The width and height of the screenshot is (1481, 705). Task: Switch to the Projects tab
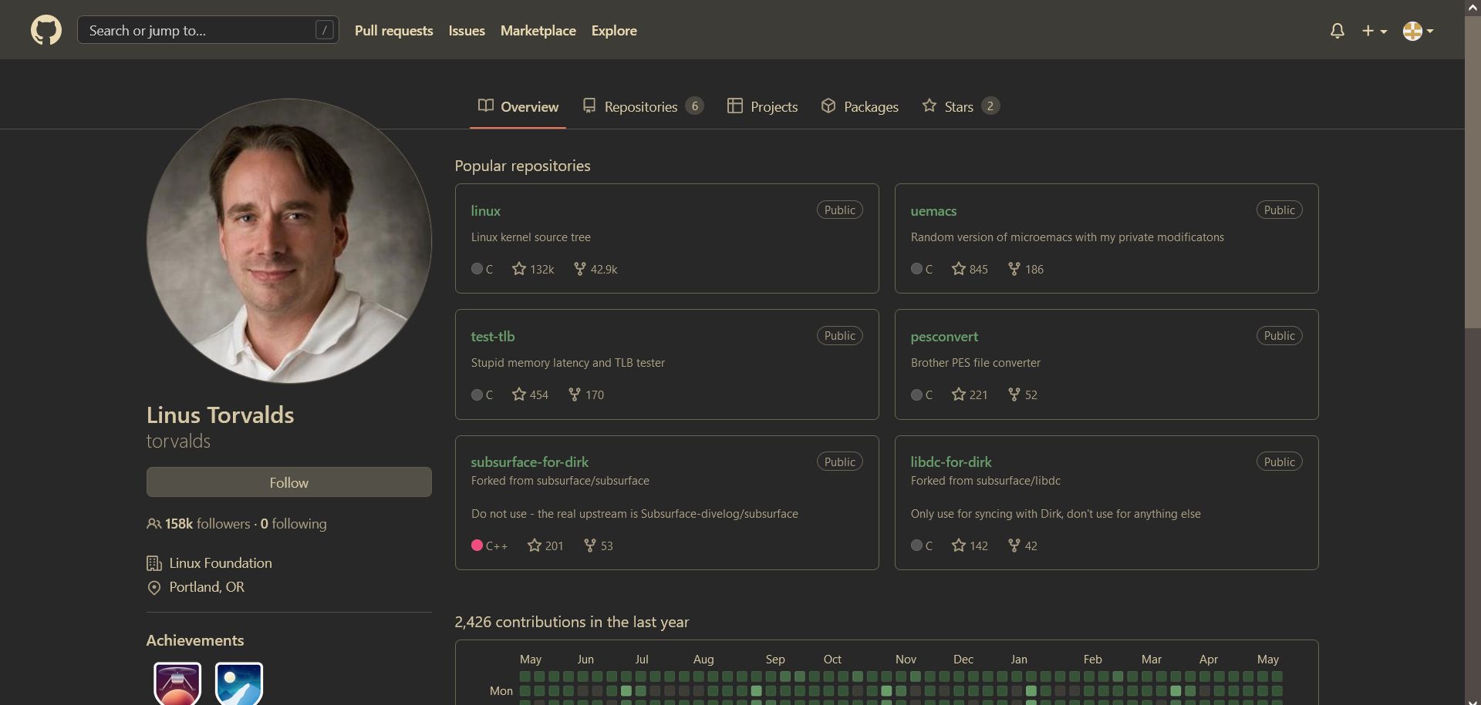[x=762, y=106]
